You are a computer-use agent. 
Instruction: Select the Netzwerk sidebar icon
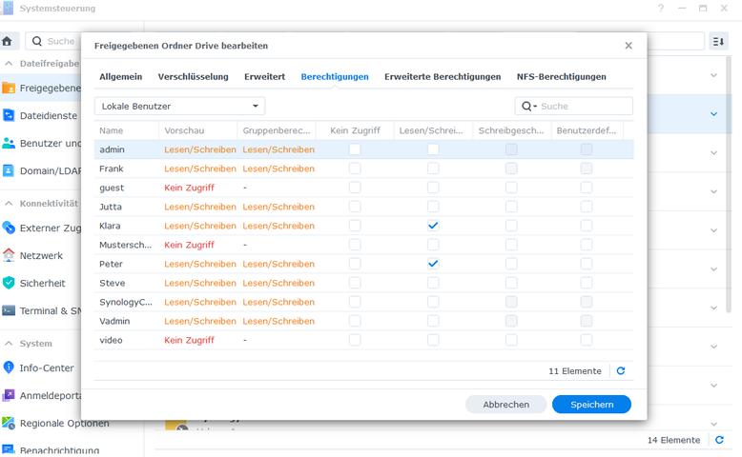(9, 255)
